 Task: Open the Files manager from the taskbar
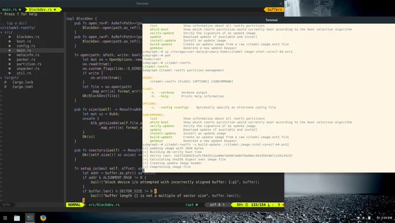coord(17,218)
